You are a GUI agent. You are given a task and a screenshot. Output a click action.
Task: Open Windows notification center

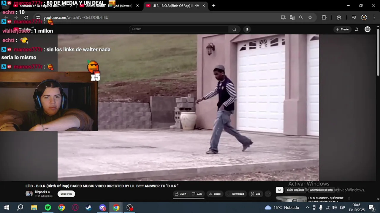[371, 207]
